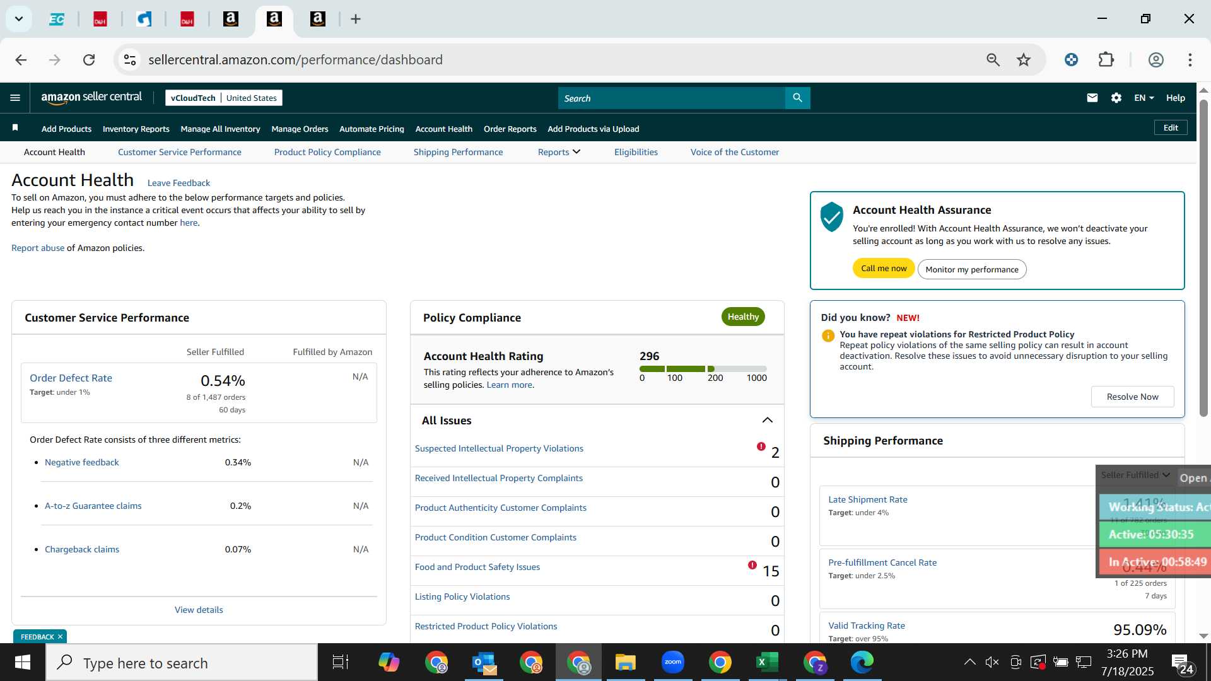Click the Seller Central search field

click(671, 98)
